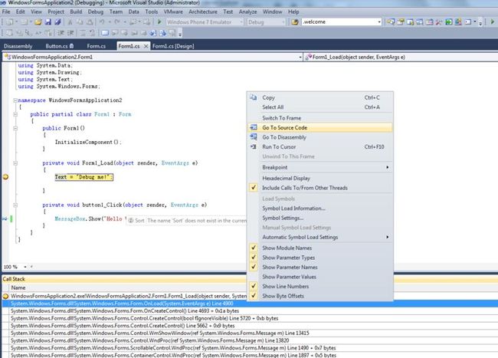Click green run arrow at far right toolbar
Screen dimensions: 498x358
coord(493,22)
